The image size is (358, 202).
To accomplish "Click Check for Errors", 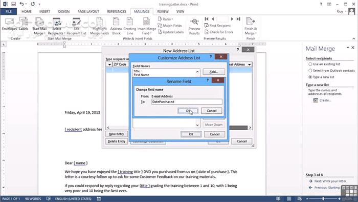I will [219, 32].
